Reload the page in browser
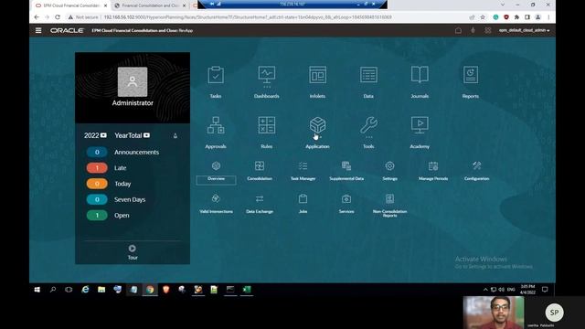The height and width of the screenshot is (329, 585). [x=58, y=17]
